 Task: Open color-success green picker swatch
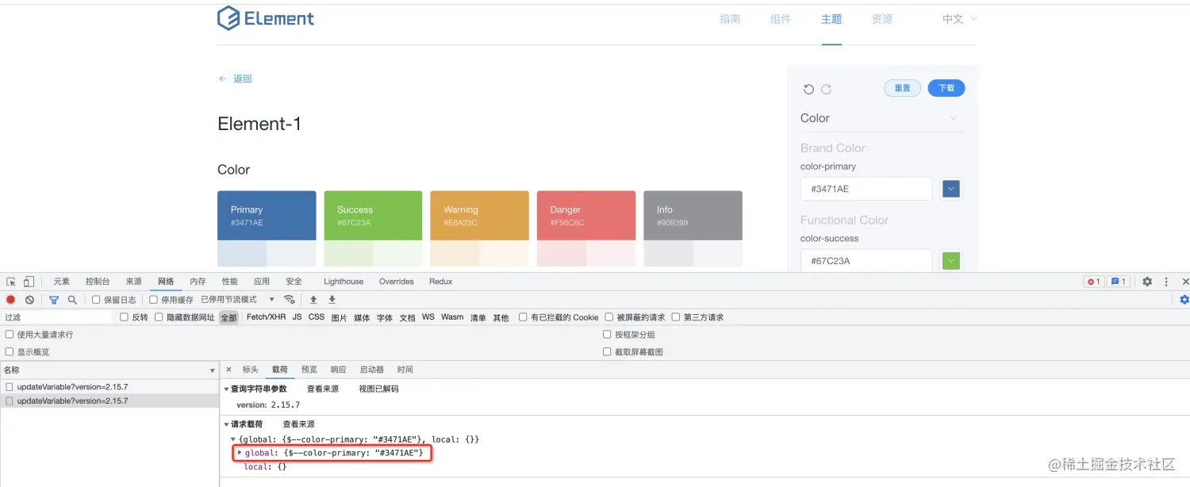[950, 260]
